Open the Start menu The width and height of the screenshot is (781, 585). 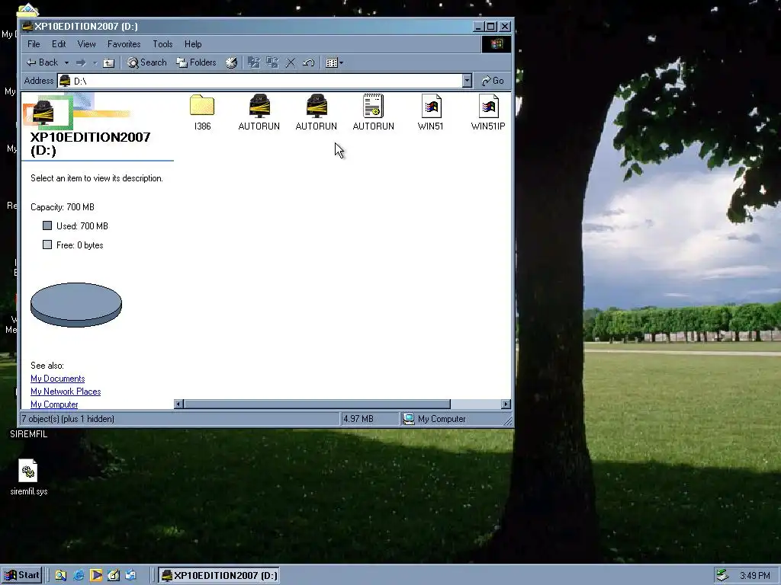[x=22, y=576]
